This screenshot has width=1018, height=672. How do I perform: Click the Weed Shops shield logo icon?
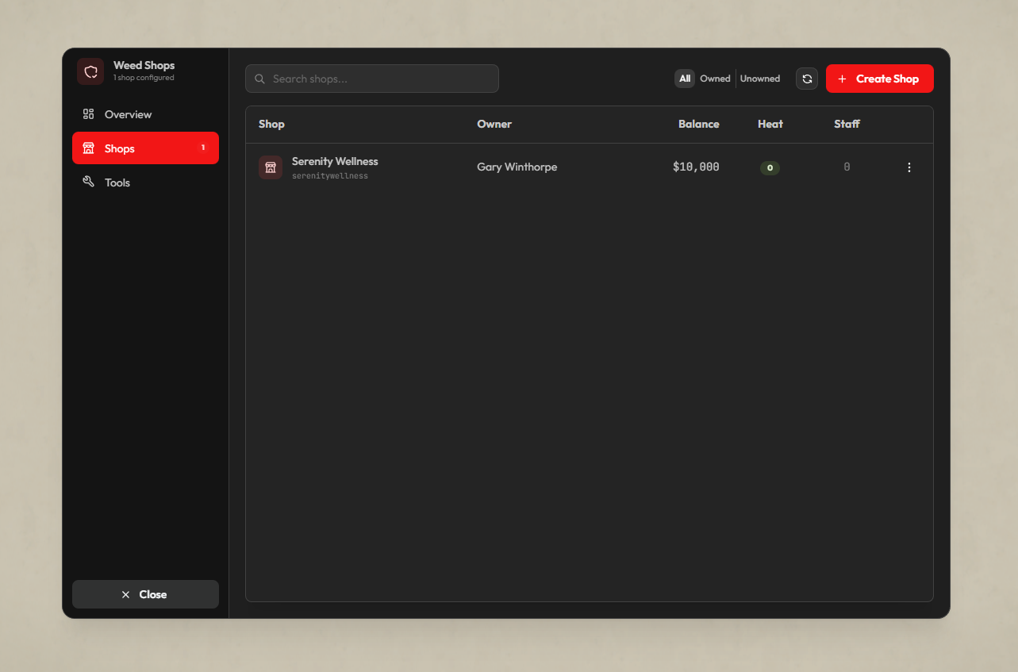click(x=90, y=71)
